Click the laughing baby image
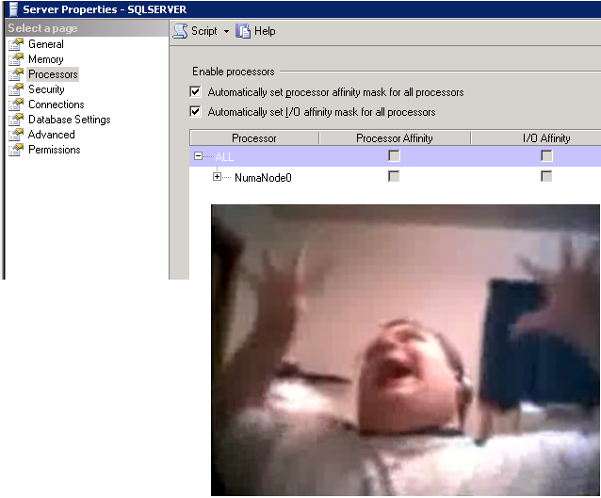The height and width of the screenshot is (498, 601). pos(405,350)
